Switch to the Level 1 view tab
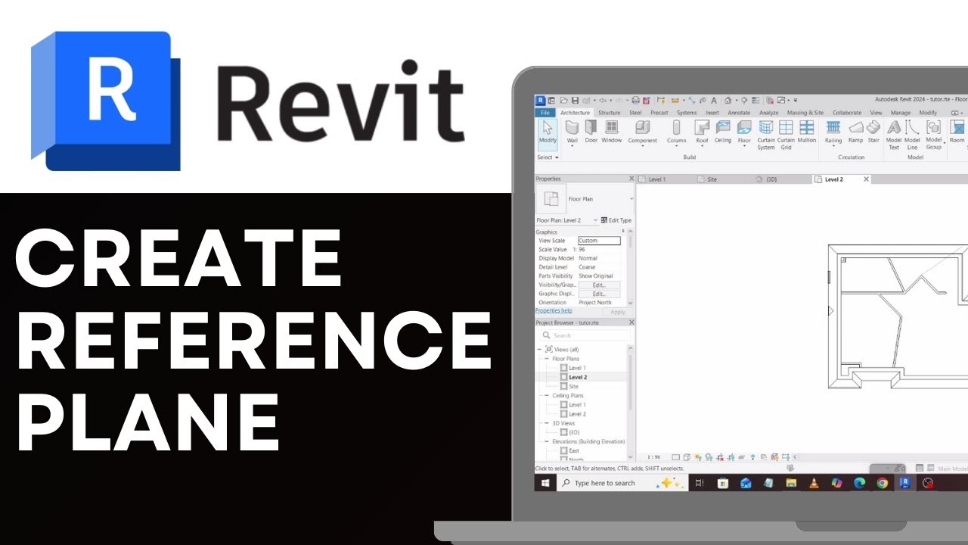Screen dimensions: 968x545 [656, 179]
